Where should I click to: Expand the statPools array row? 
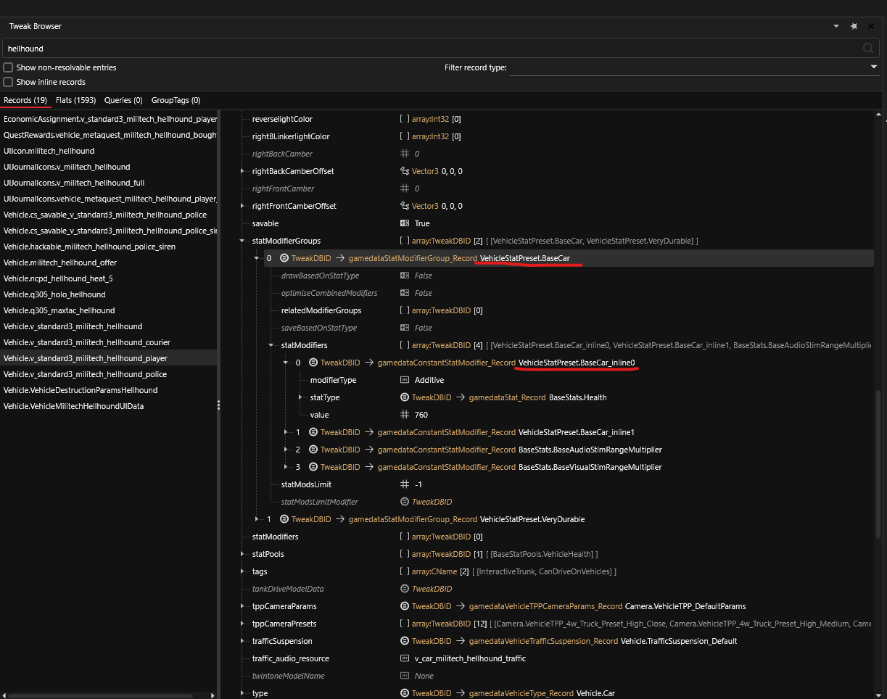pos(242,554)
